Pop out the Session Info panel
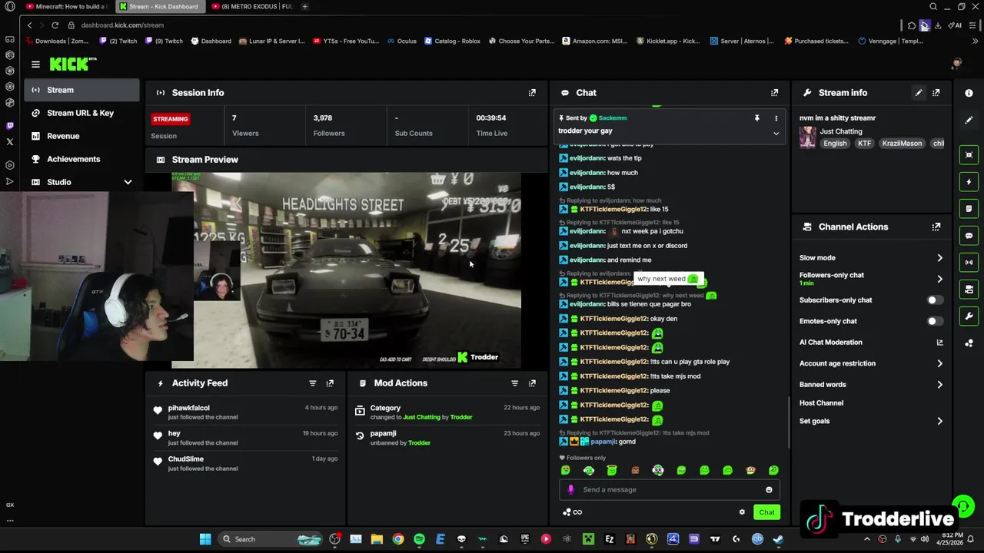Viewport: 984px width, 553px height. [532, 93]
